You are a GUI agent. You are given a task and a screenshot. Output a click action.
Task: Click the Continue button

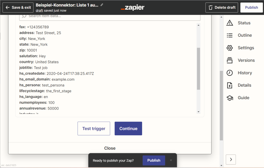click(128, 128)
